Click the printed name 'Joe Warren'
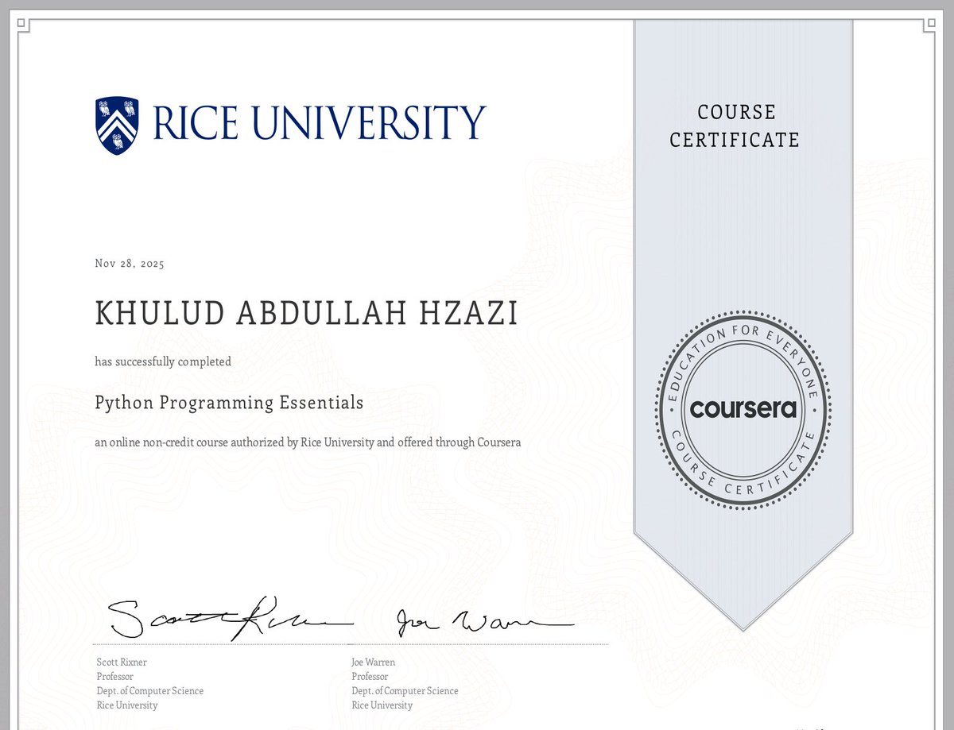 (373, 662)
